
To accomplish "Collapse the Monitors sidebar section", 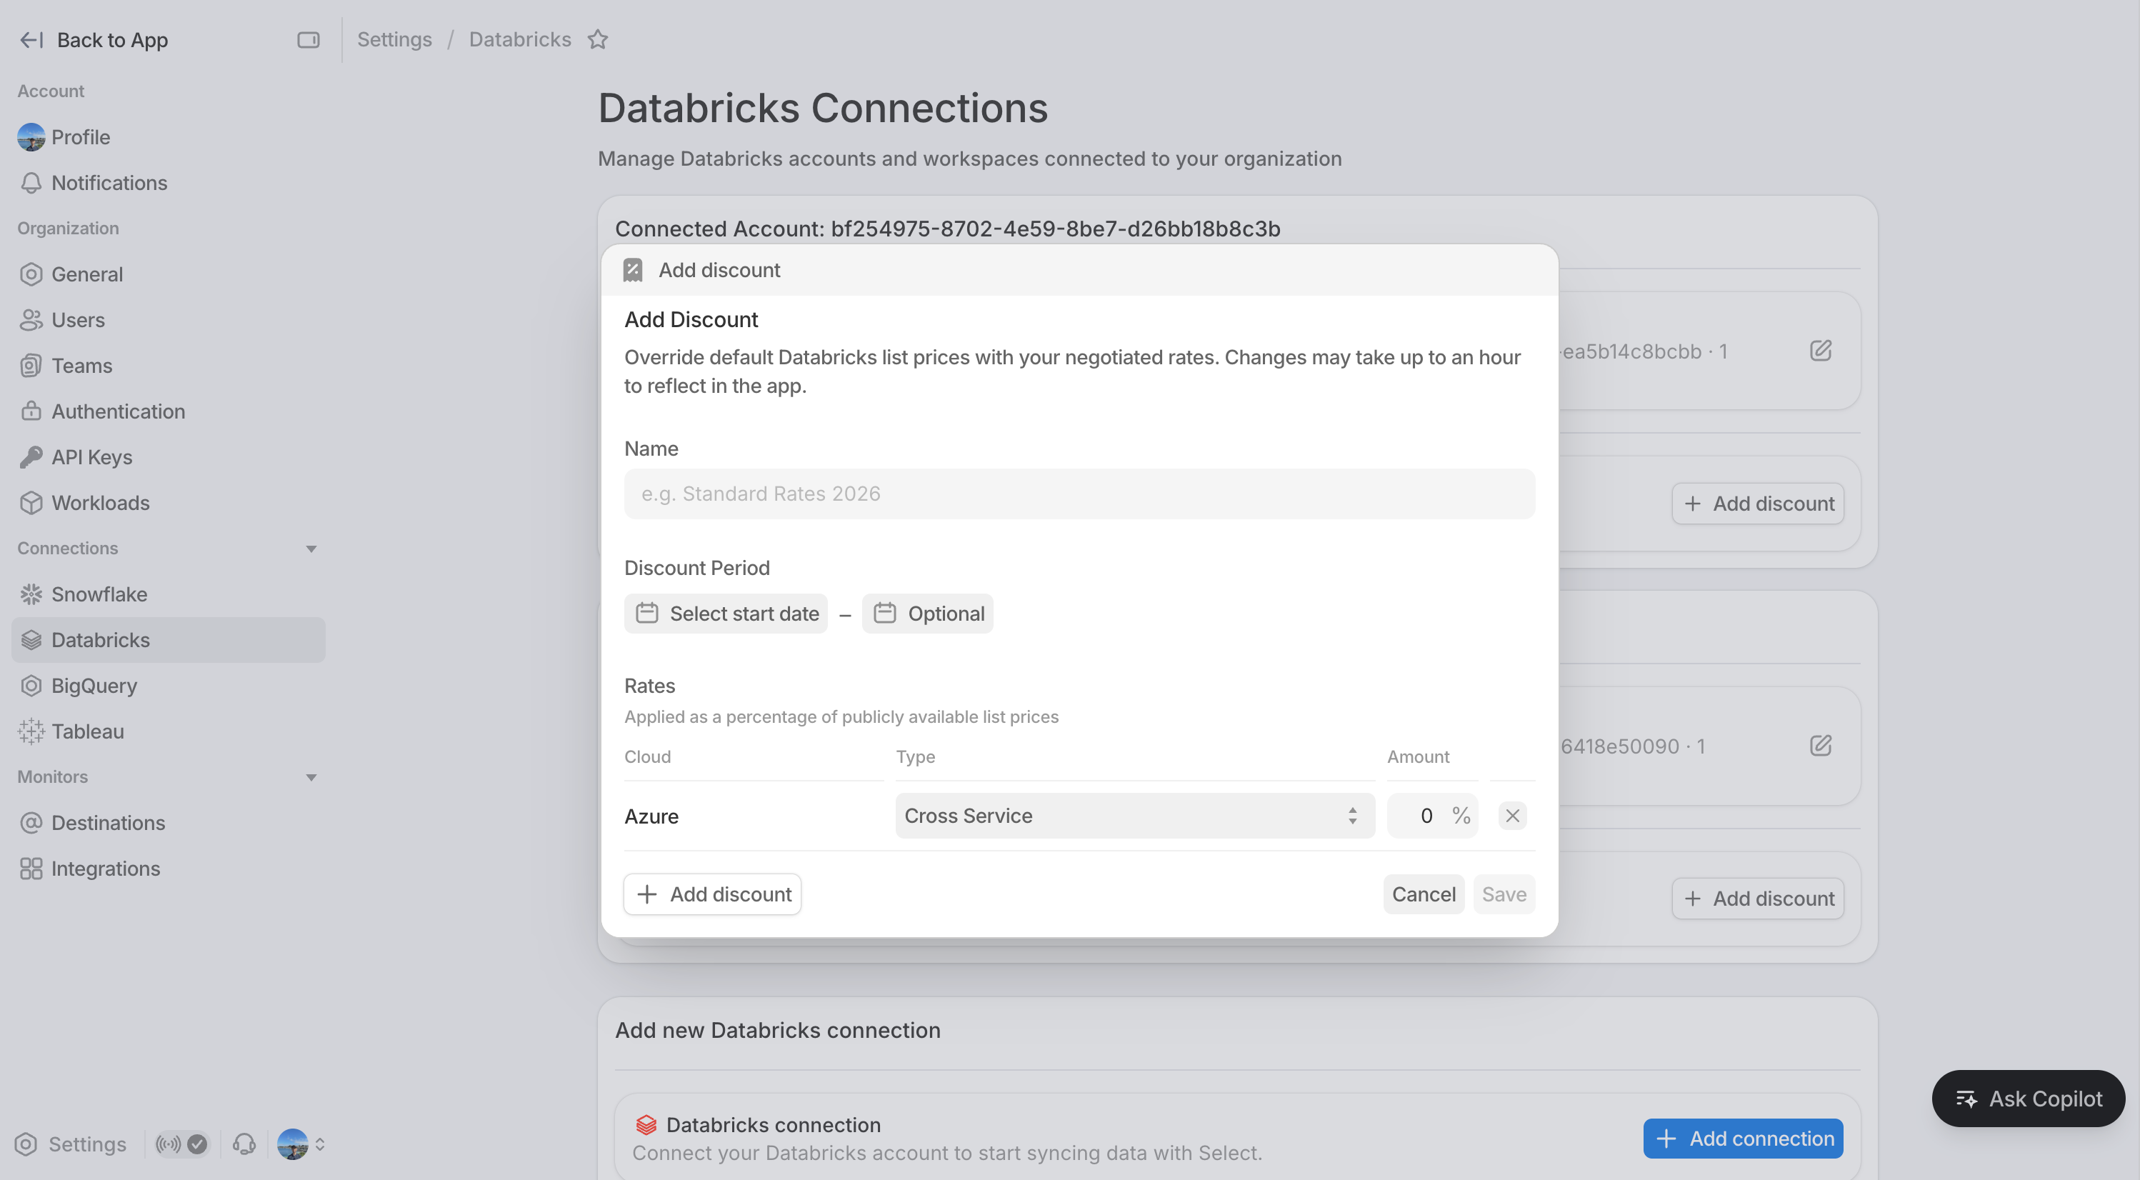I will point(311,777).
